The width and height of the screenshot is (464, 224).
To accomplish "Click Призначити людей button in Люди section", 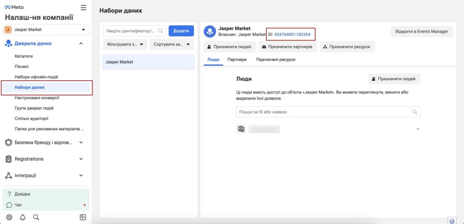I will pyautogui.click(x=394, y=79).
